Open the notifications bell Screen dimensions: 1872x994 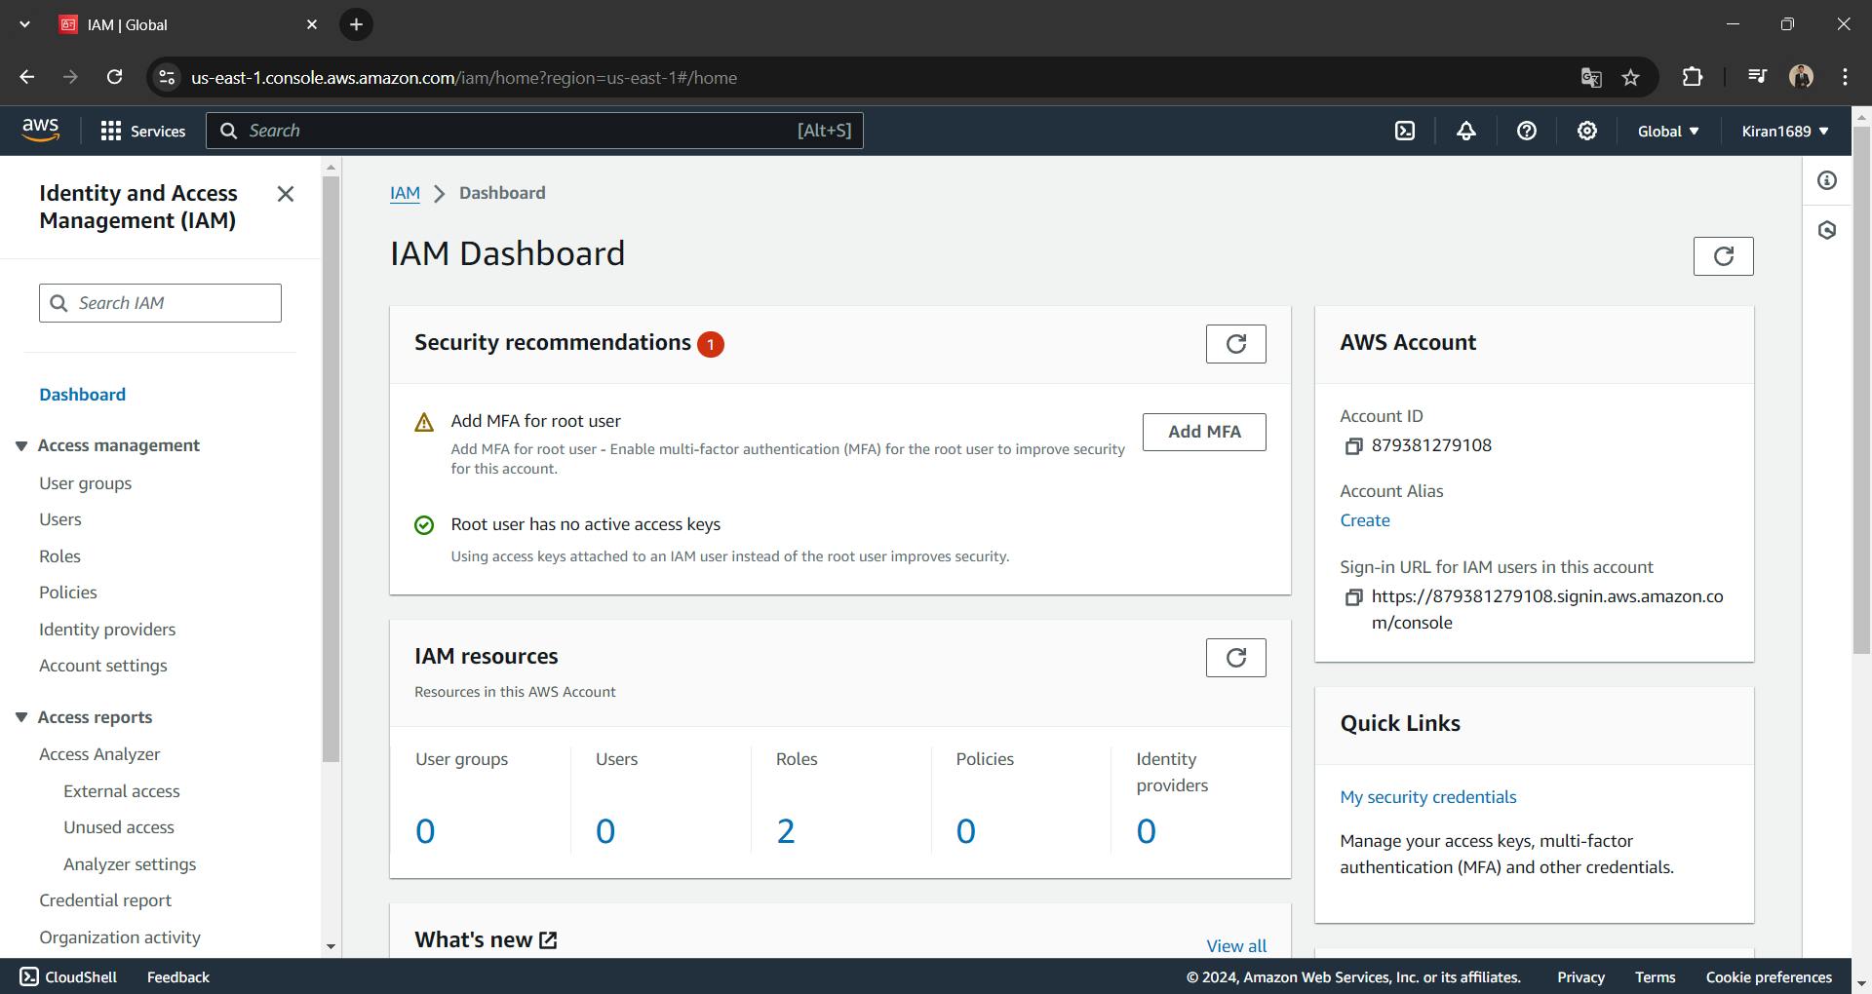click(1466, 131)
